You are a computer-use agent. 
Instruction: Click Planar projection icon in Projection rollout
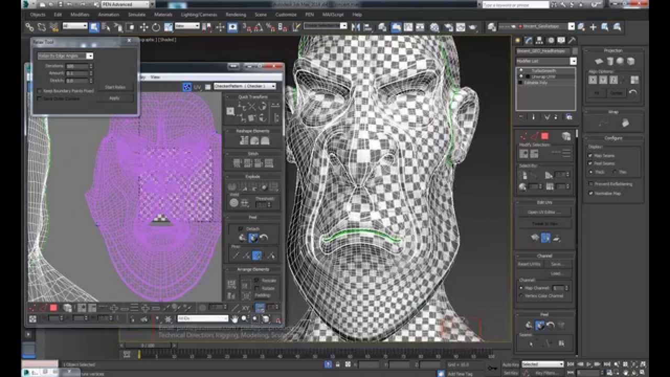[599, 61]
